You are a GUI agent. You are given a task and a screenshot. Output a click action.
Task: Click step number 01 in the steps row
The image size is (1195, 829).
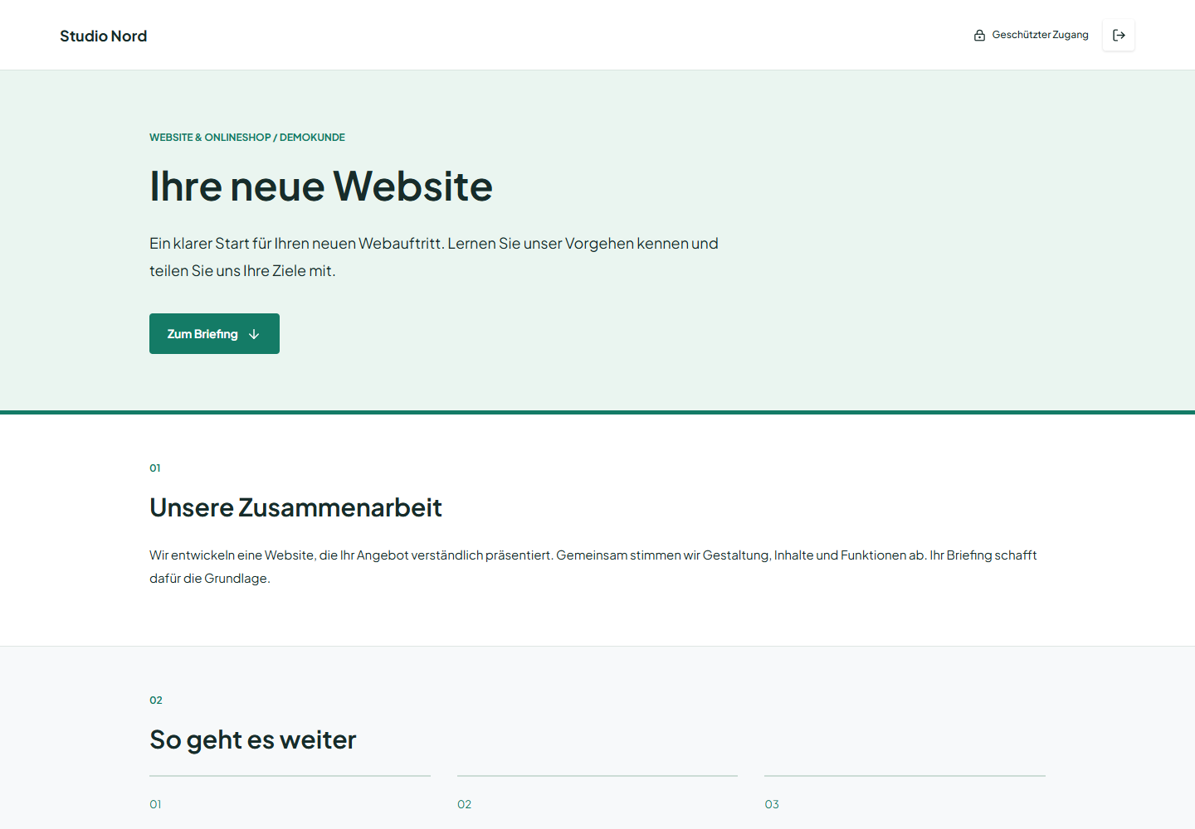click(x=155, y=804)
